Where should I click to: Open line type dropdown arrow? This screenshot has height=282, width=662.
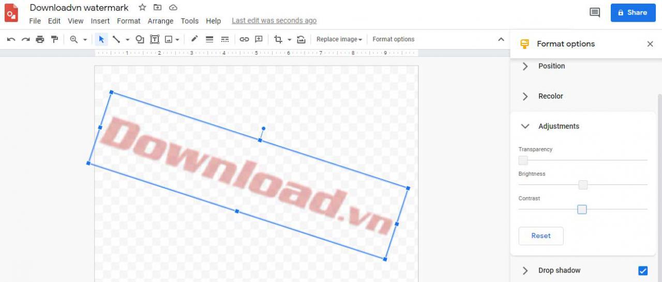pyautogui.click(x=127, y=39)
